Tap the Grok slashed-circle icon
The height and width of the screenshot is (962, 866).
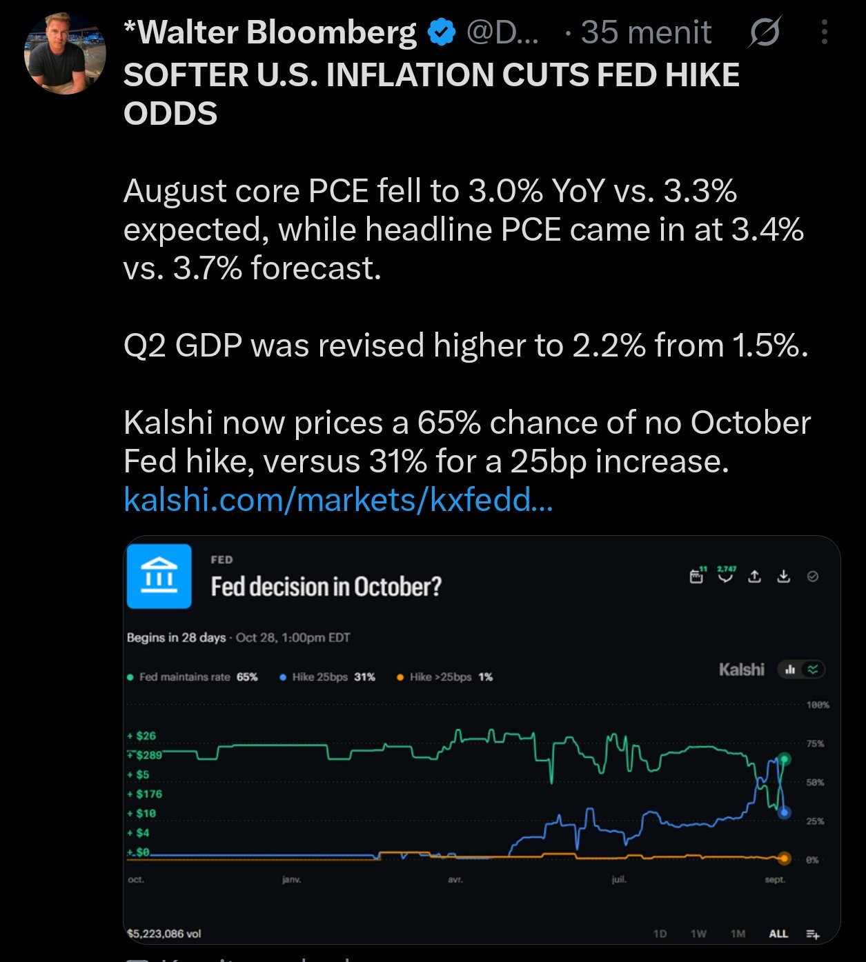tap(765, 32)
